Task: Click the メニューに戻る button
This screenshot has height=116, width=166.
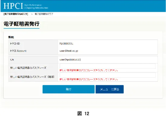Action: coord(109,89)
